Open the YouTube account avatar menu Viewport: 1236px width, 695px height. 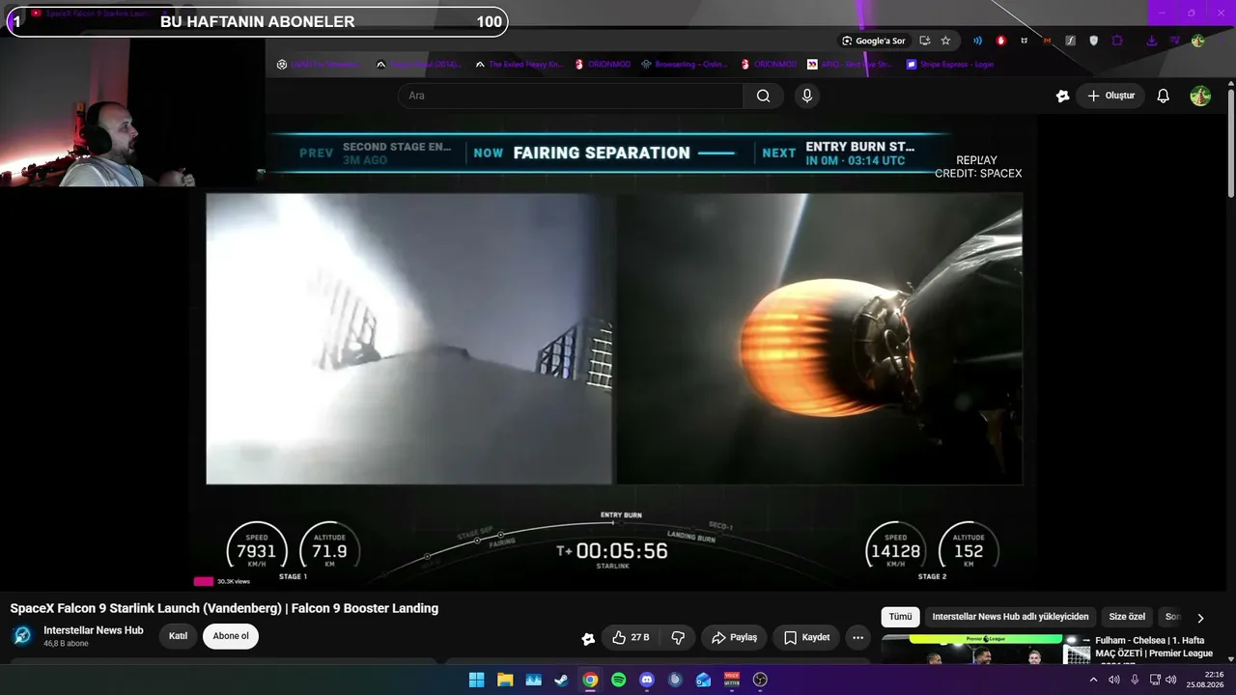point(1200,96)
